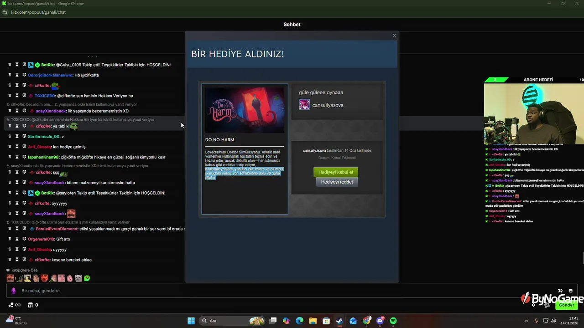The image size is (584, 328).
Task: Focus the Bir mesaj gönderin input field
Action: point(292,291)
